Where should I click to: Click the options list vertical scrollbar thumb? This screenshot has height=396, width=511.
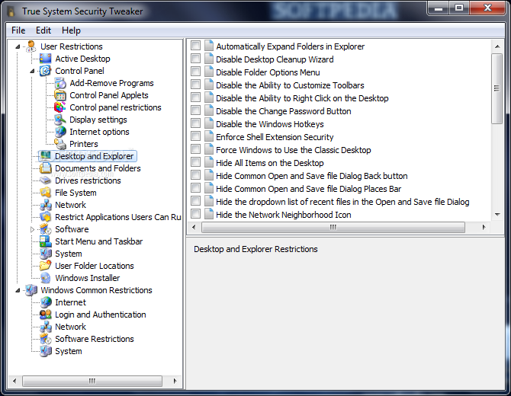pyautogui.click(x=497, y=88)
